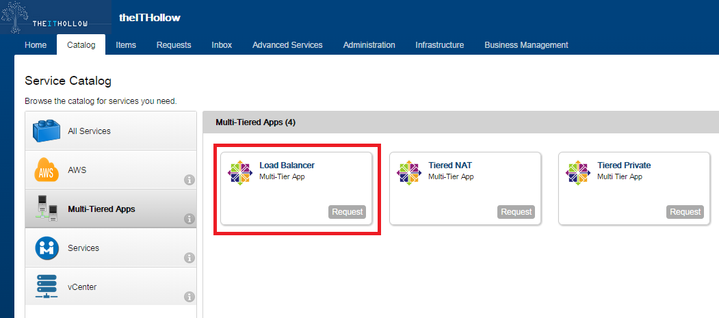Click the Tiered Private CentOS icon
Screen dimensions: 719x318
(578, 172)
